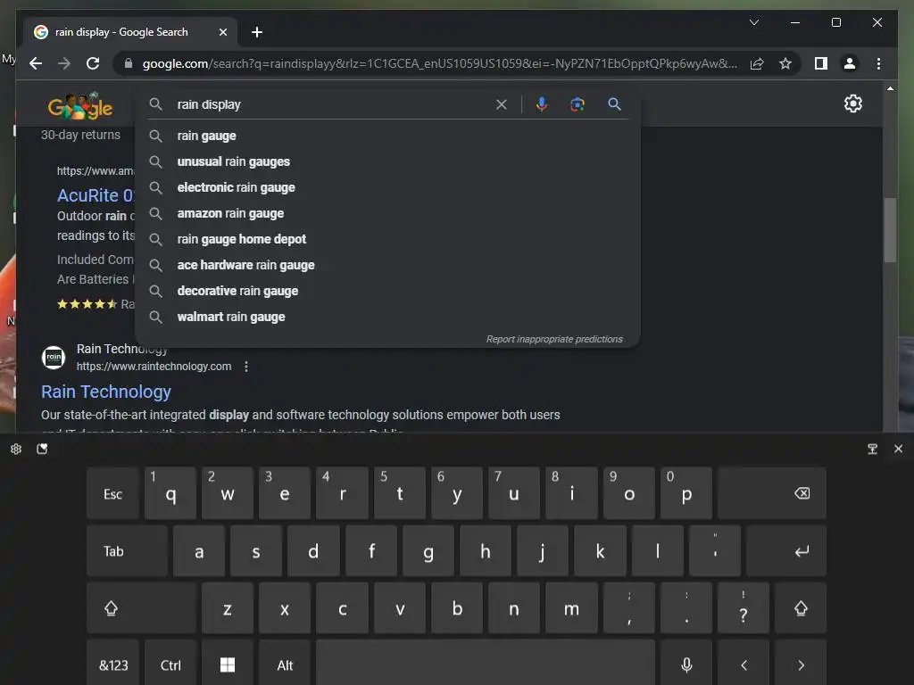Tap the keyboard dictation microphone key
914x685 pixels.
click(x=686, y=664)
